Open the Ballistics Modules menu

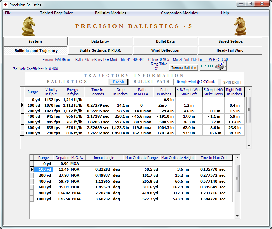click(110, 13)
